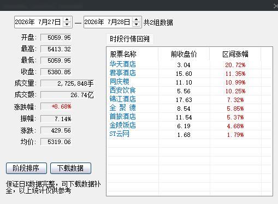Viewport: 278px width, 204px height.
Task: Click the 成交量 value 2,725,848手
Action: pos(67,83)
